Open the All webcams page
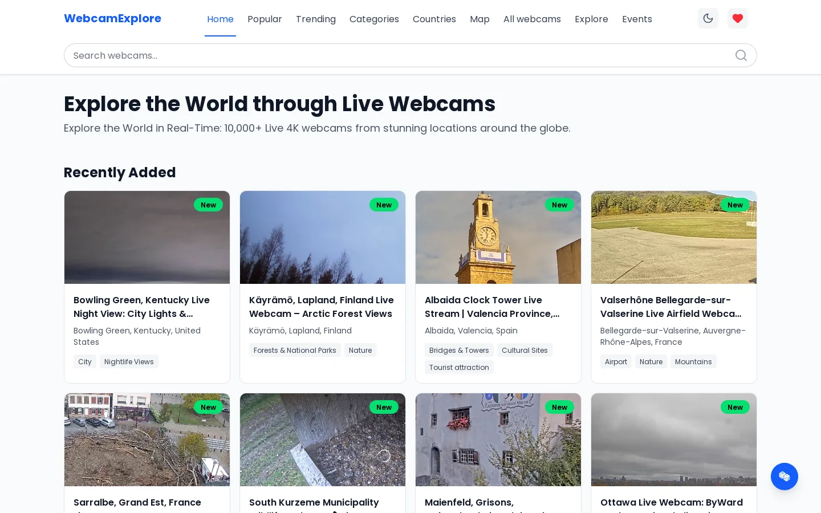821x513 pixels. pos(532,19)
